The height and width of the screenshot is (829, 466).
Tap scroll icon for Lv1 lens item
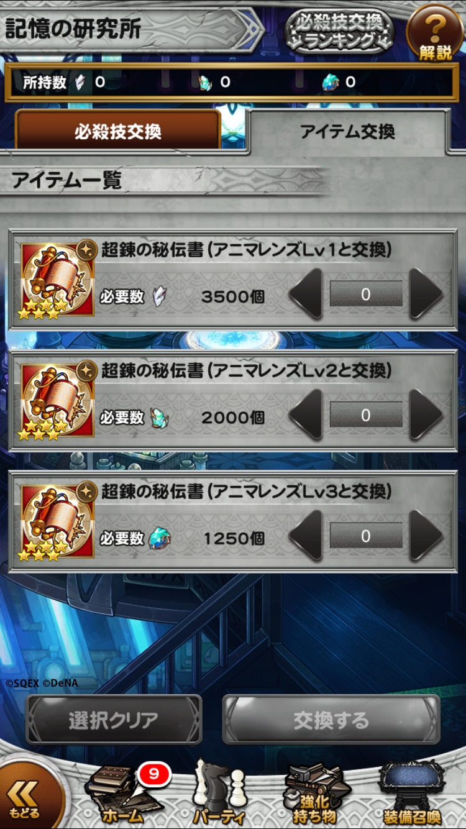[x=57, y=280]
